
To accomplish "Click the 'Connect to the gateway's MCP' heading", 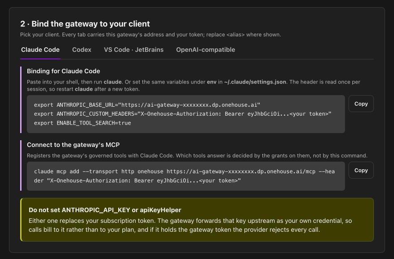I will 73,145.
